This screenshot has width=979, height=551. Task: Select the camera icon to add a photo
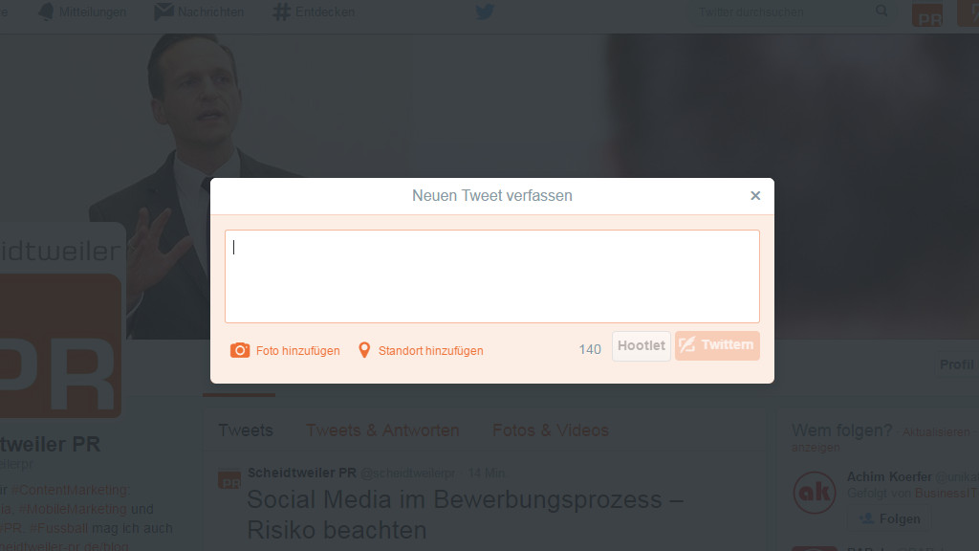[x=240, y=350]
